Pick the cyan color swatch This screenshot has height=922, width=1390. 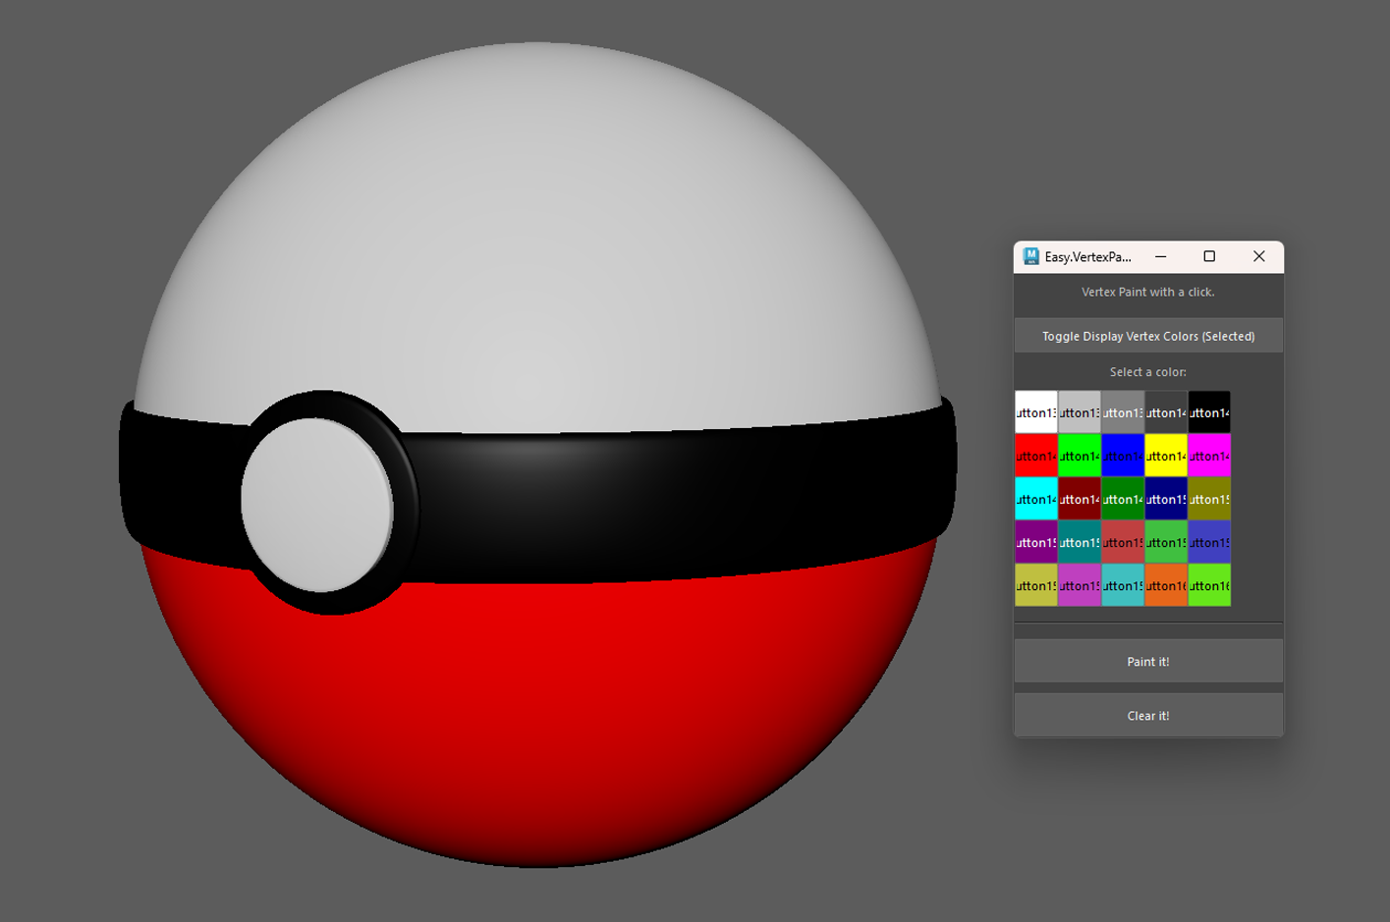1036,499
